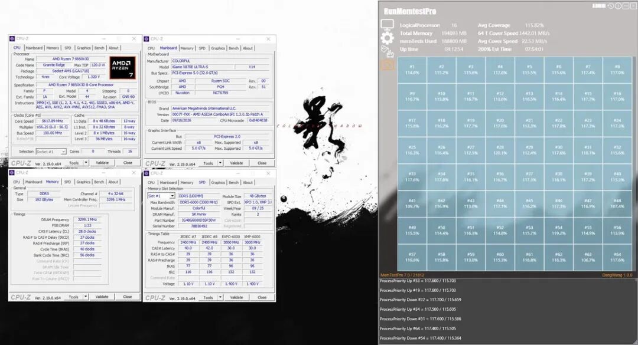Image resolution: width=638 pixels, height=345 pixels.
Task: Click the orange home icon in RunMemtestPro
Action: [388, 65]
